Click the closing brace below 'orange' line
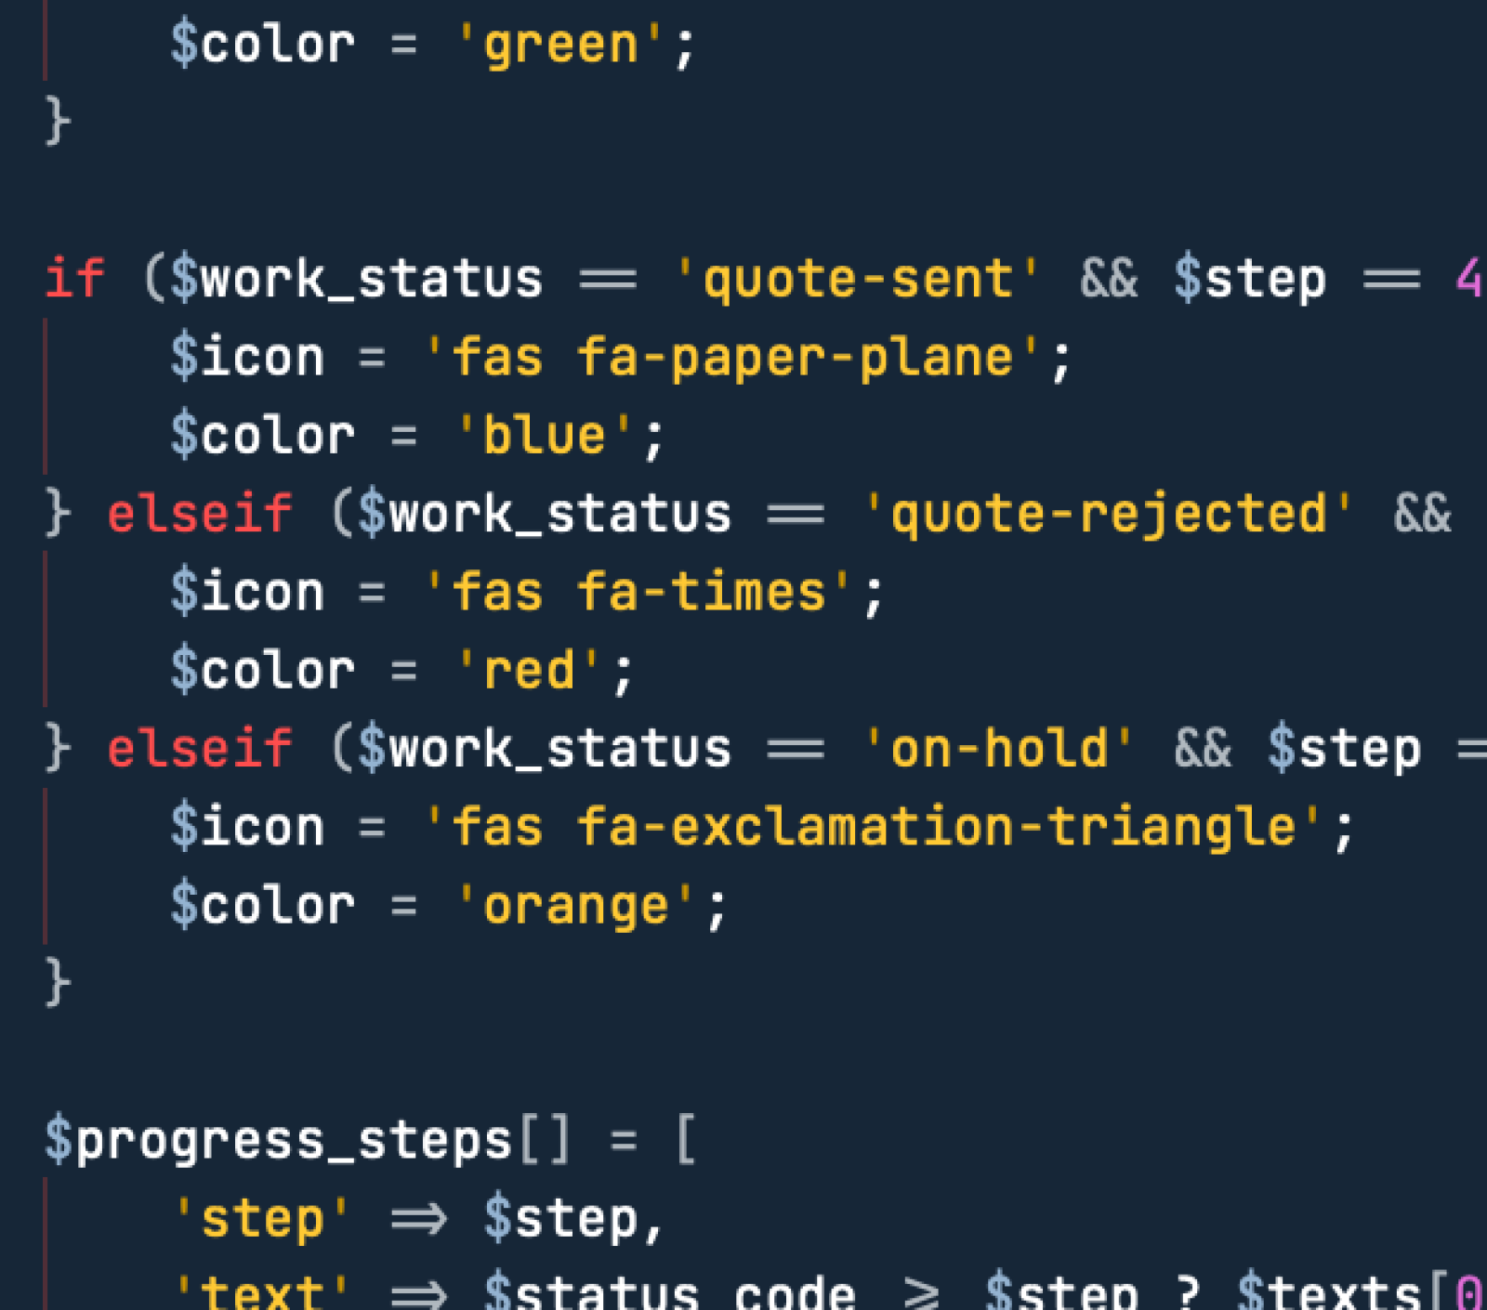Image resolution: width=1487 pixels, height=1310 pixels. click(58, 983)
